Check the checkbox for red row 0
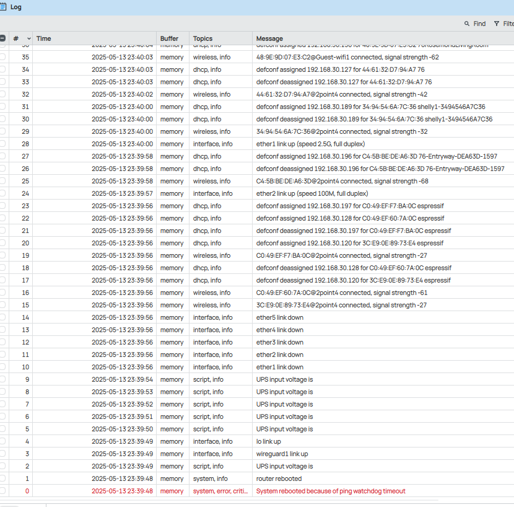The height and width of the screenshot is (507, 514). [x=2, y=491]
